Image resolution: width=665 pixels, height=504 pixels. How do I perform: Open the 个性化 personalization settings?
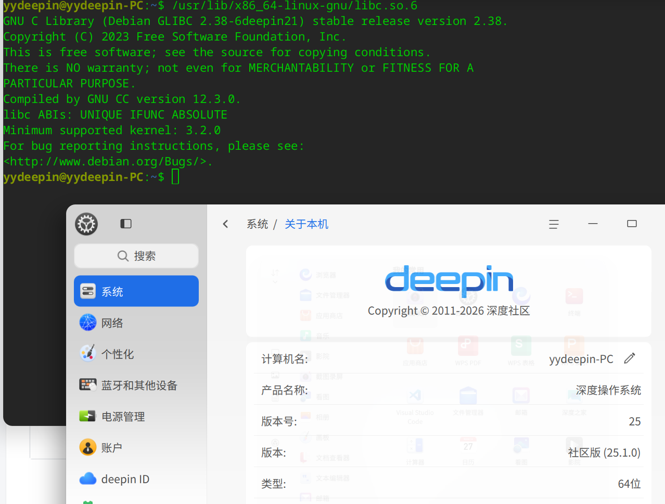[136, 354]
